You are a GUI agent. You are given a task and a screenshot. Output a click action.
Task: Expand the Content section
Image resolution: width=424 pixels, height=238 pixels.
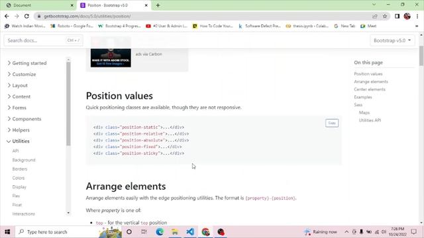coord(19,97)
